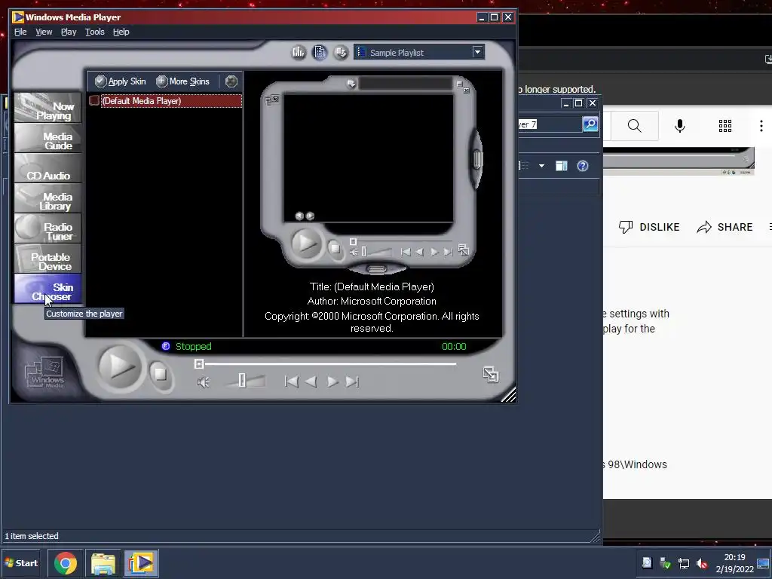The image size is (772, 579).
Task: Click voice search microphone icon
Action: click(680, 126)
